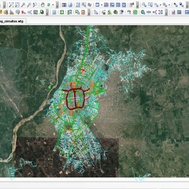Image resolution: width=189 pixels, height=189 pixels.
Task: Open the Network Navigator find icon
Action: point(78,5)
